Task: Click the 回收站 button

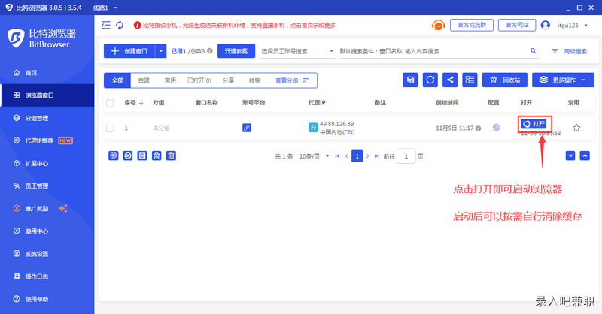Action: (504, 80)
